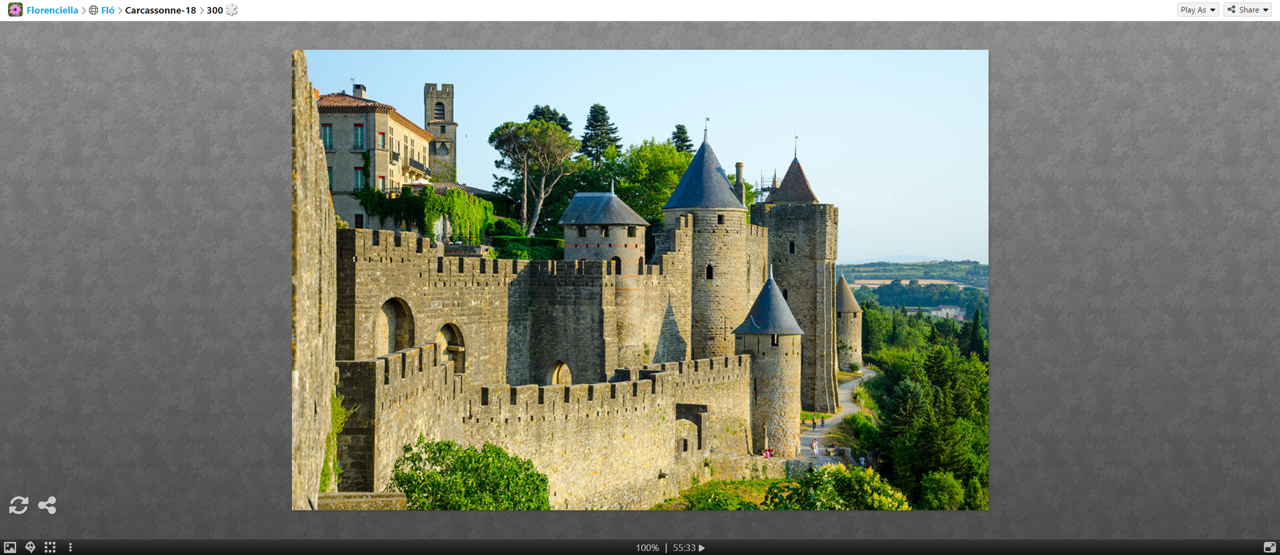Toggle the edge pieces only view
The height and width of the screenshot is (555, 1280).
[50, 547]
